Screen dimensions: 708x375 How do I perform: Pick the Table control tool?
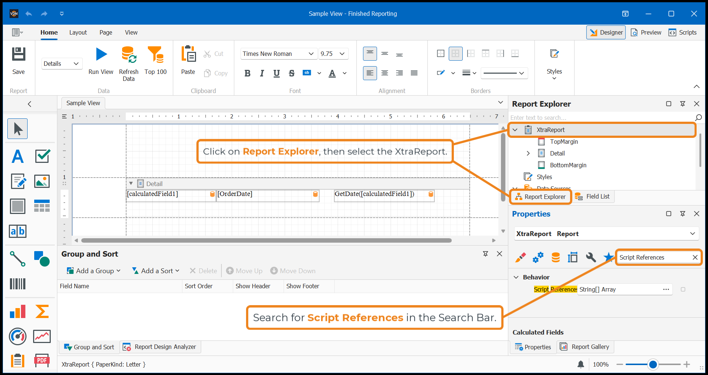pos(42,206)
